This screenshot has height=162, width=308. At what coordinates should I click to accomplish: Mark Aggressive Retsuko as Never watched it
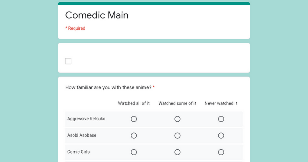click(x=221, y=119)
